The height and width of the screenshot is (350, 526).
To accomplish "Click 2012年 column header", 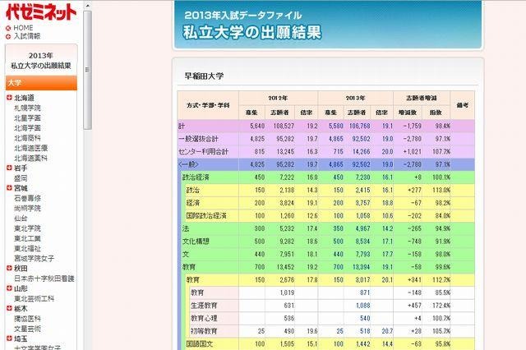I will (278, 98).
